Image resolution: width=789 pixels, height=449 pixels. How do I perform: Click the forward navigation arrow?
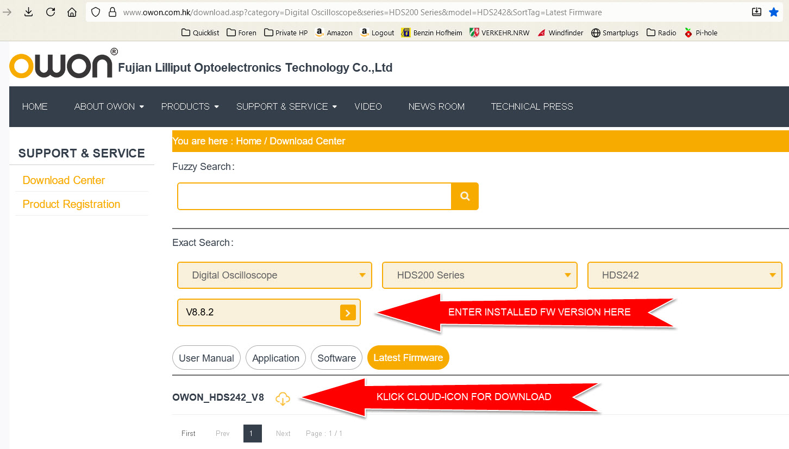click(8, 12)
